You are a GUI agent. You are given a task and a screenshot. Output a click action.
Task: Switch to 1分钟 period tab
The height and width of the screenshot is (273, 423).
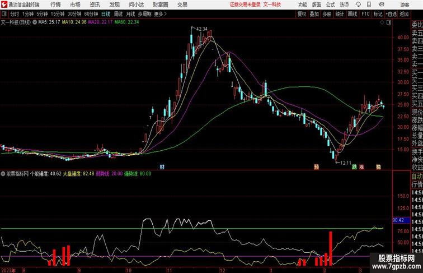tap(28, 14)
